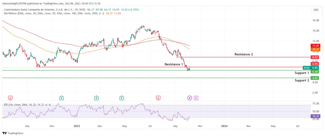Open red earnings marker before September 2022
325x137 pixels.
[10, 98]
